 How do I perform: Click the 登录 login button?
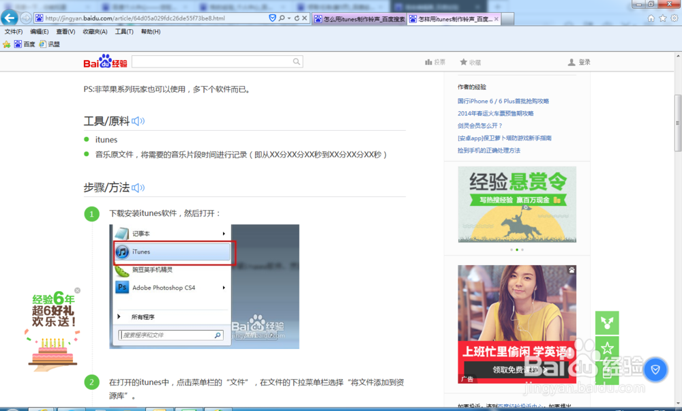(x=579, y=62)
